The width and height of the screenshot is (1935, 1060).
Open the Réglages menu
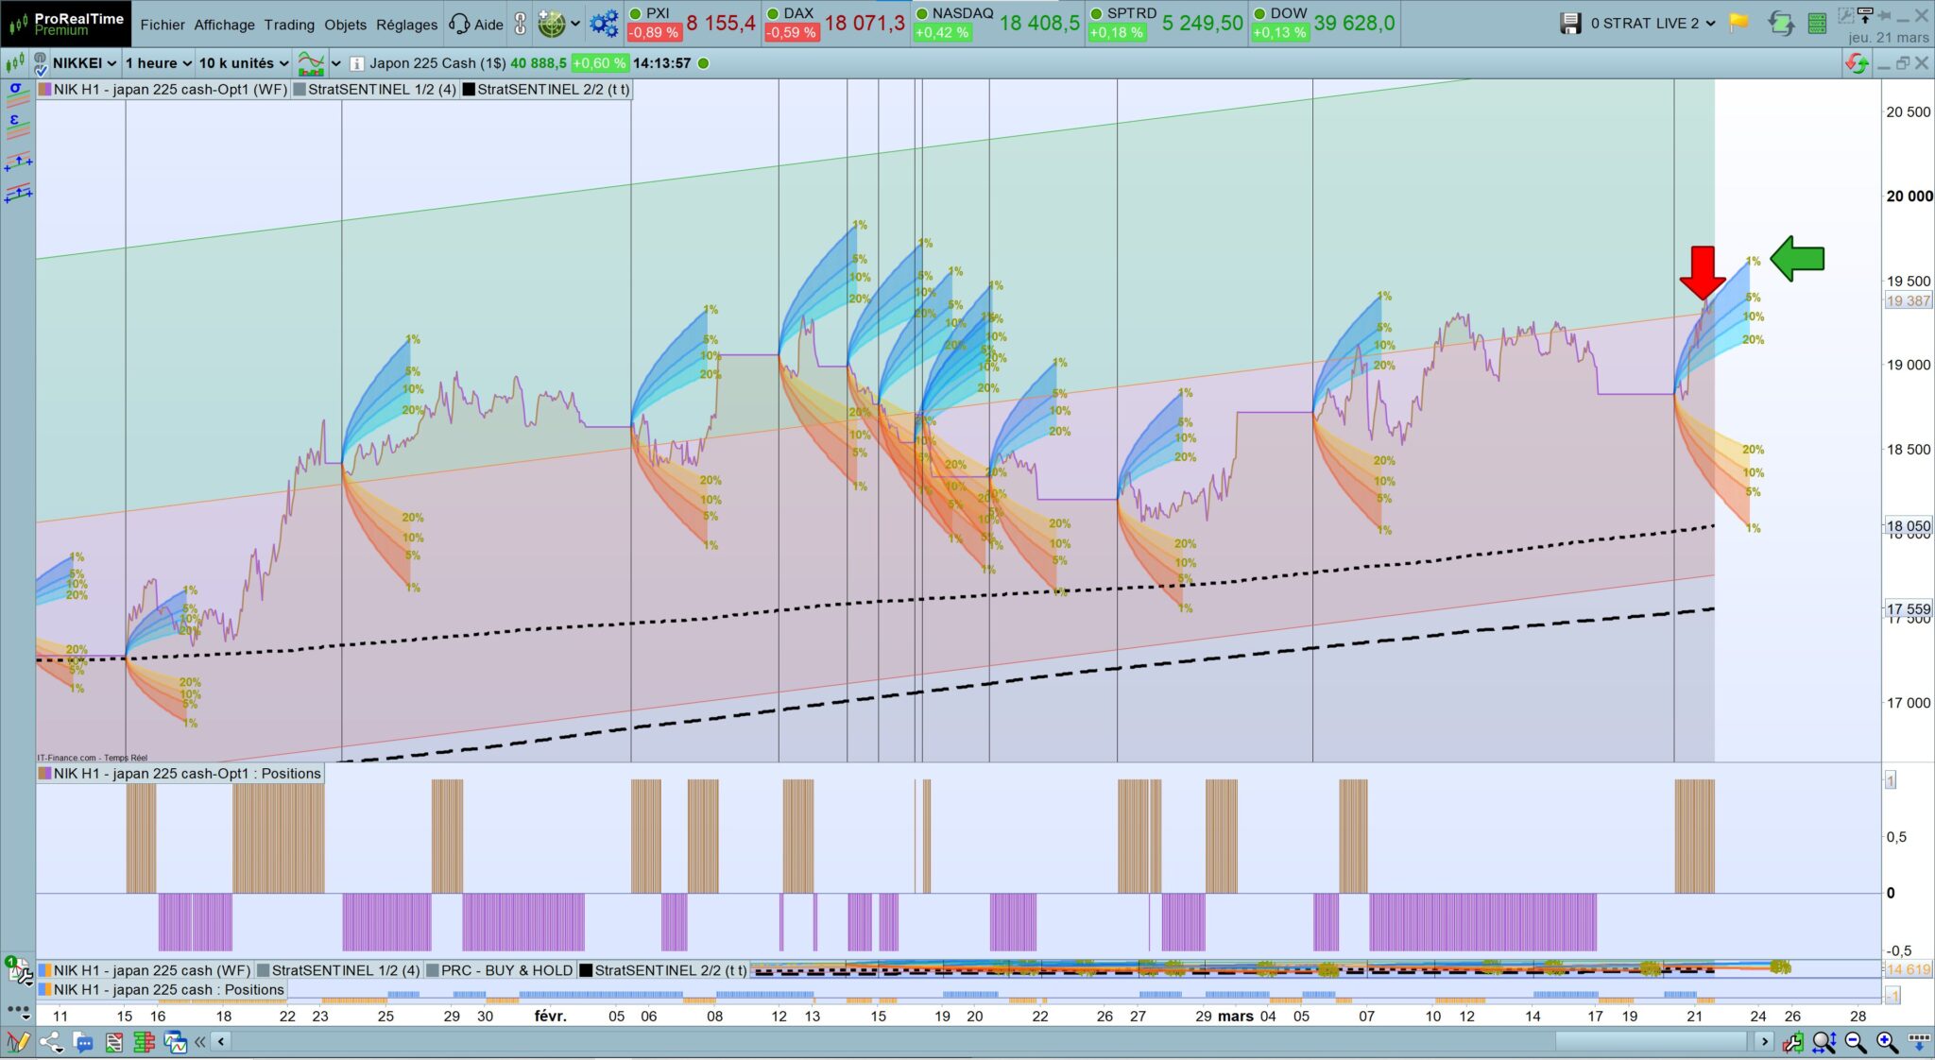[x=406, y=25]
